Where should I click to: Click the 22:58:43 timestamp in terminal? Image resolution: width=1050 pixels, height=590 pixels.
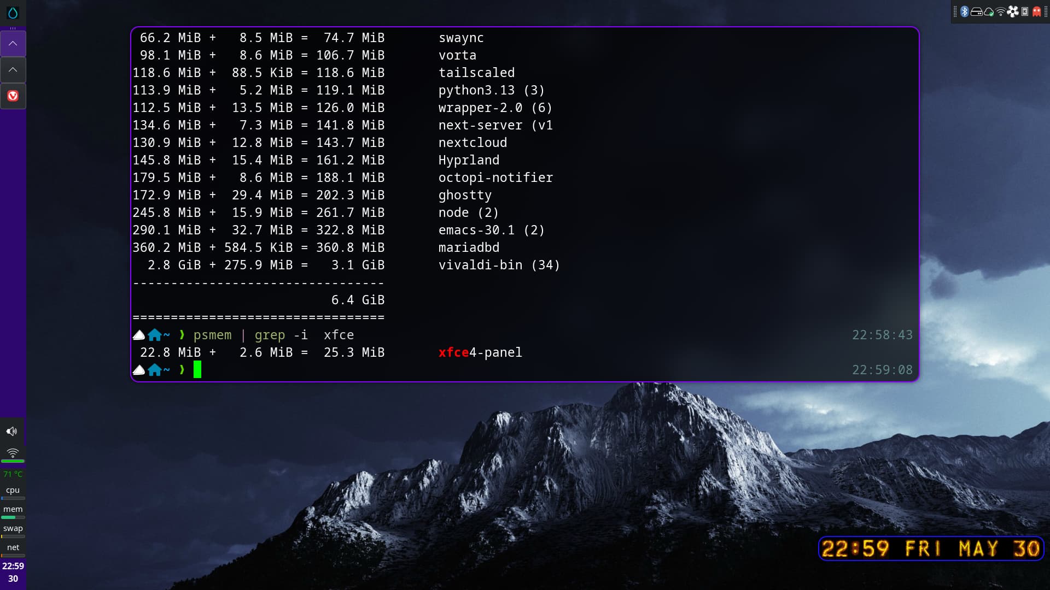tap(882, 335)
